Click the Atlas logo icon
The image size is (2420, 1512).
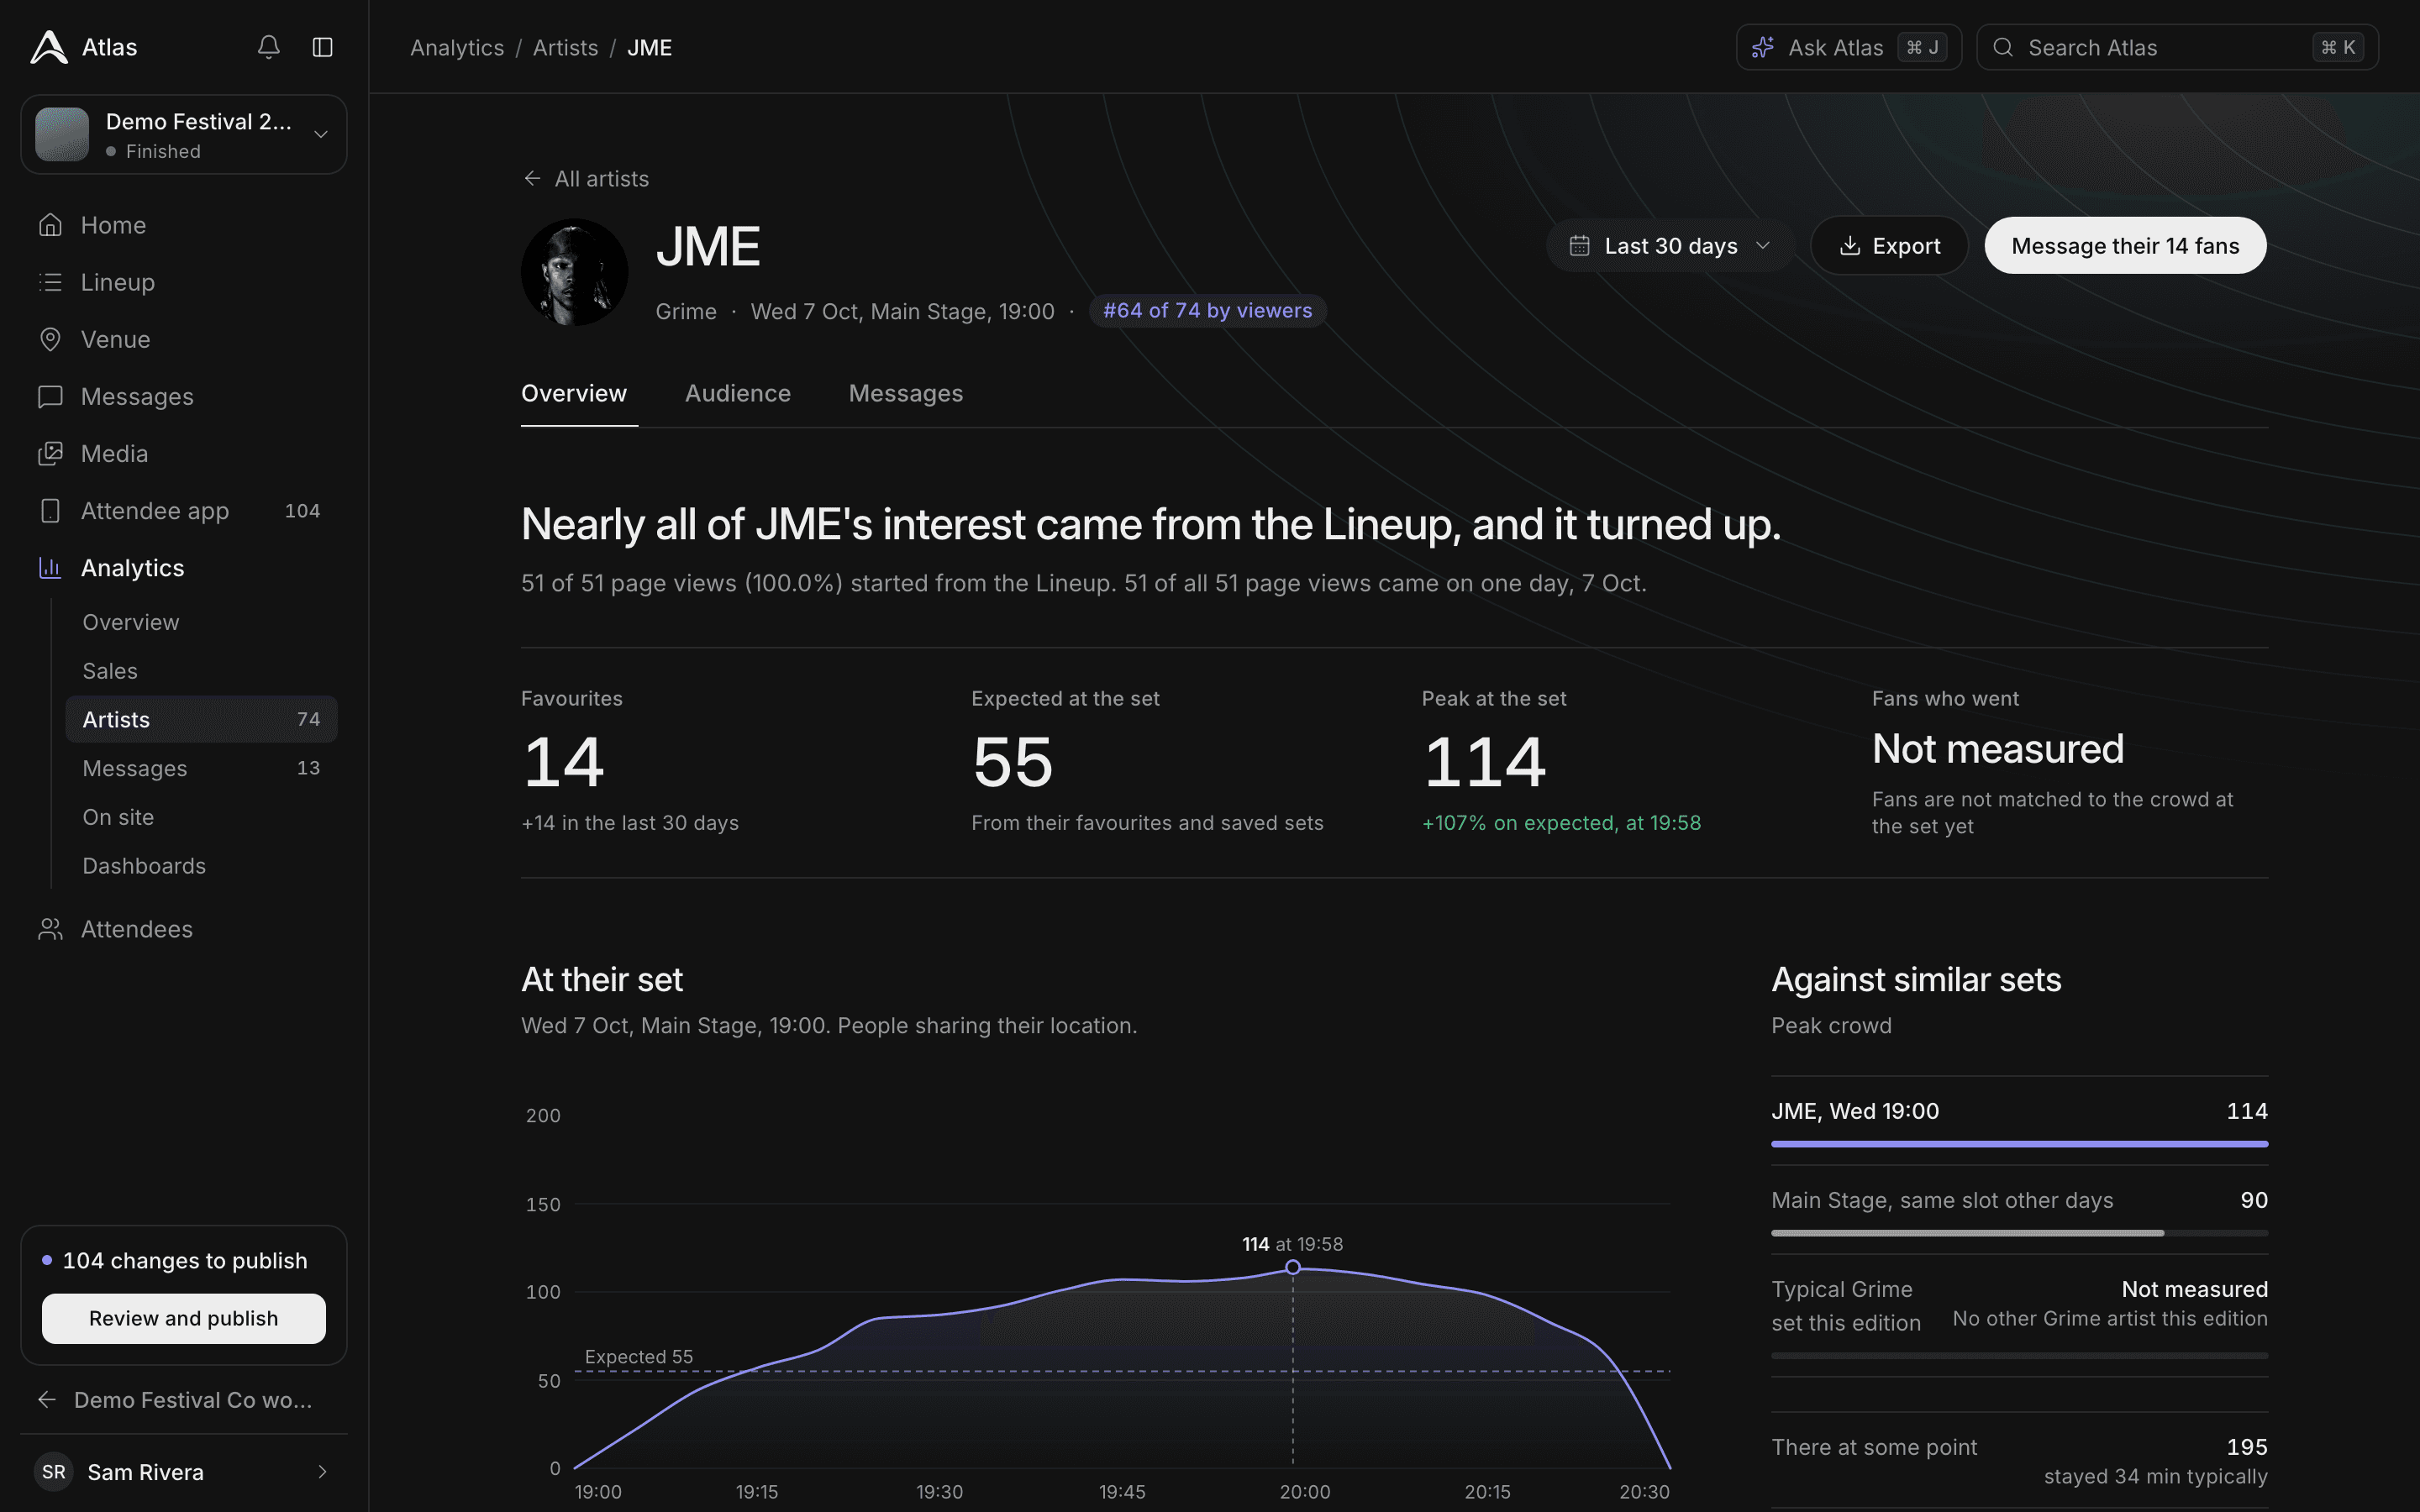[49, 47]
